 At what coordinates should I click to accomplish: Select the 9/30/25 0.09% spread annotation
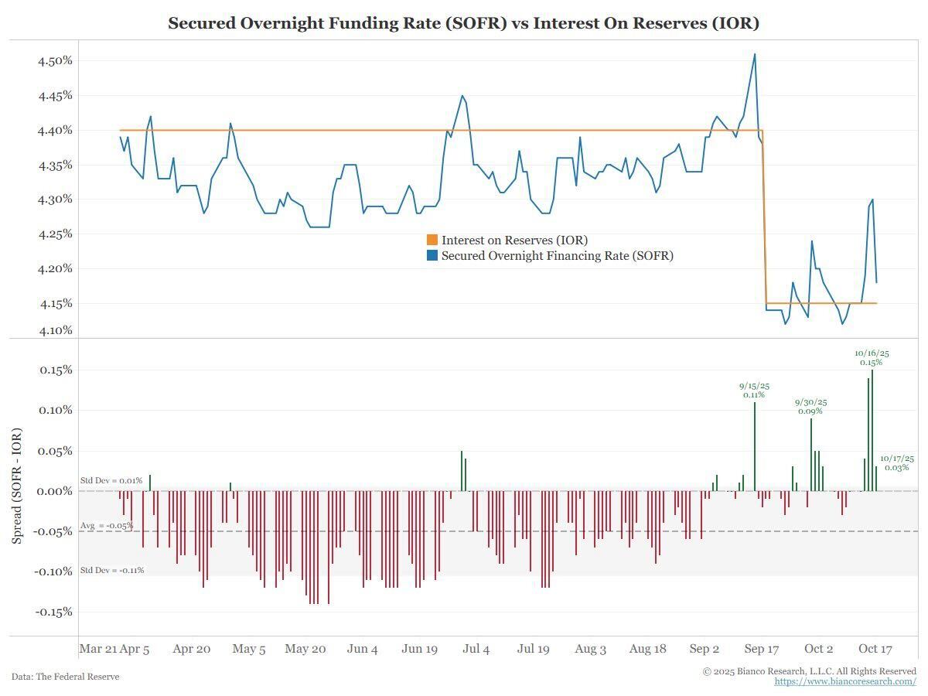click(810, 407)
